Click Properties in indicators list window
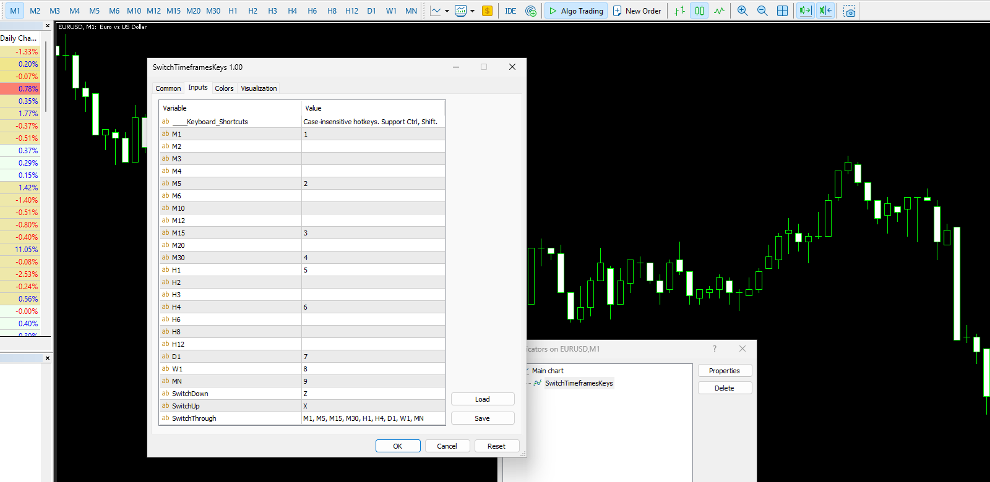 tap(725, 371)
